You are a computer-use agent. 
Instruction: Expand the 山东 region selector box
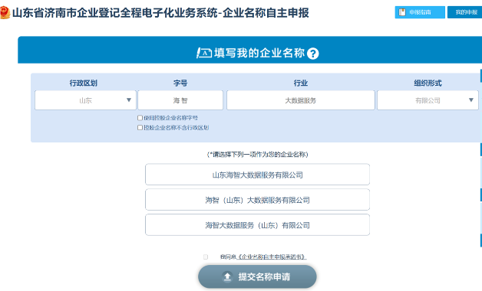(85, 100)
